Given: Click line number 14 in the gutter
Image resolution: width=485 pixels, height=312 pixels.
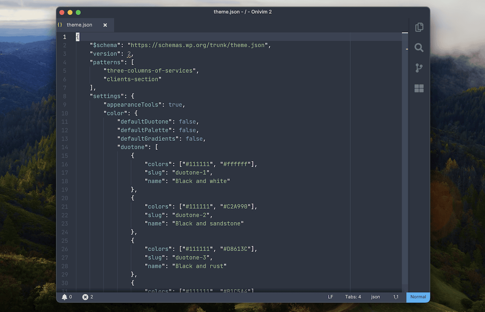Looking at the screenshot, I should [x=65, y=147].
